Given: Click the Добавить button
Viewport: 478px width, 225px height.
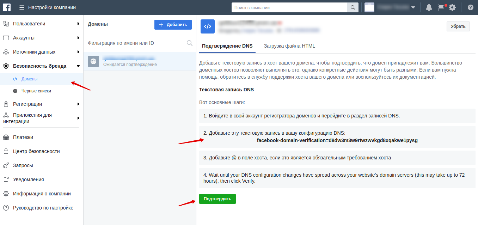Looking at the screenshot, I should coord(173,25).
